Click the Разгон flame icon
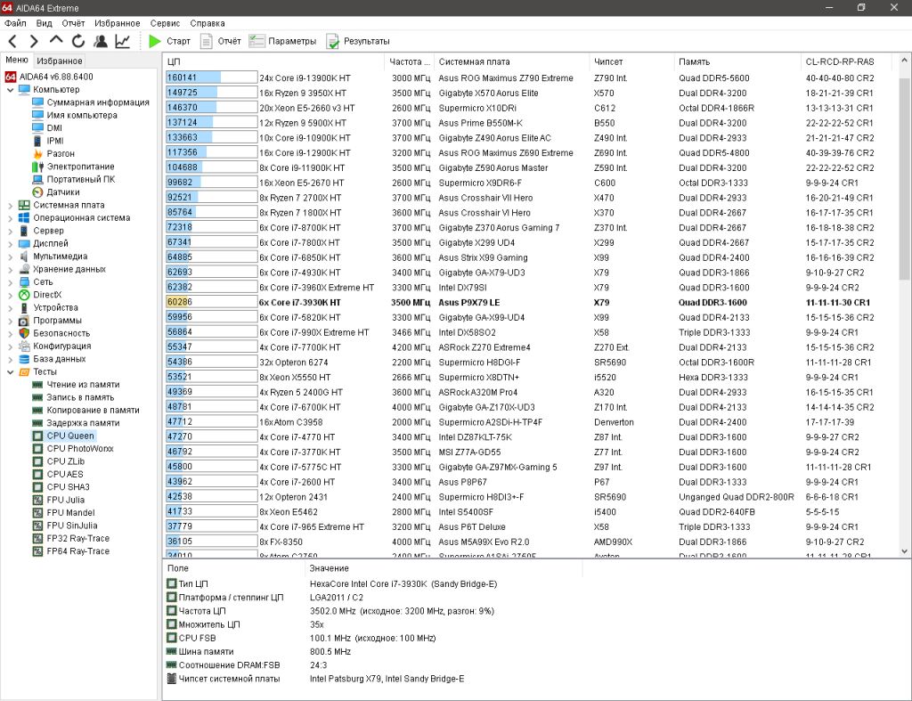This screenshot has width=912, height=701. point(37,153)
